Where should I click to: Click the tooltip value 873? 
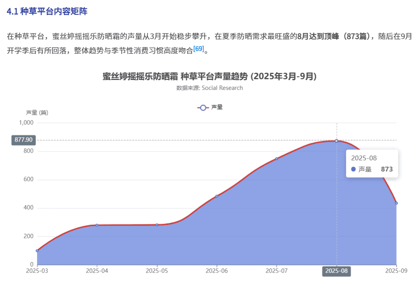tap(387, 169)
